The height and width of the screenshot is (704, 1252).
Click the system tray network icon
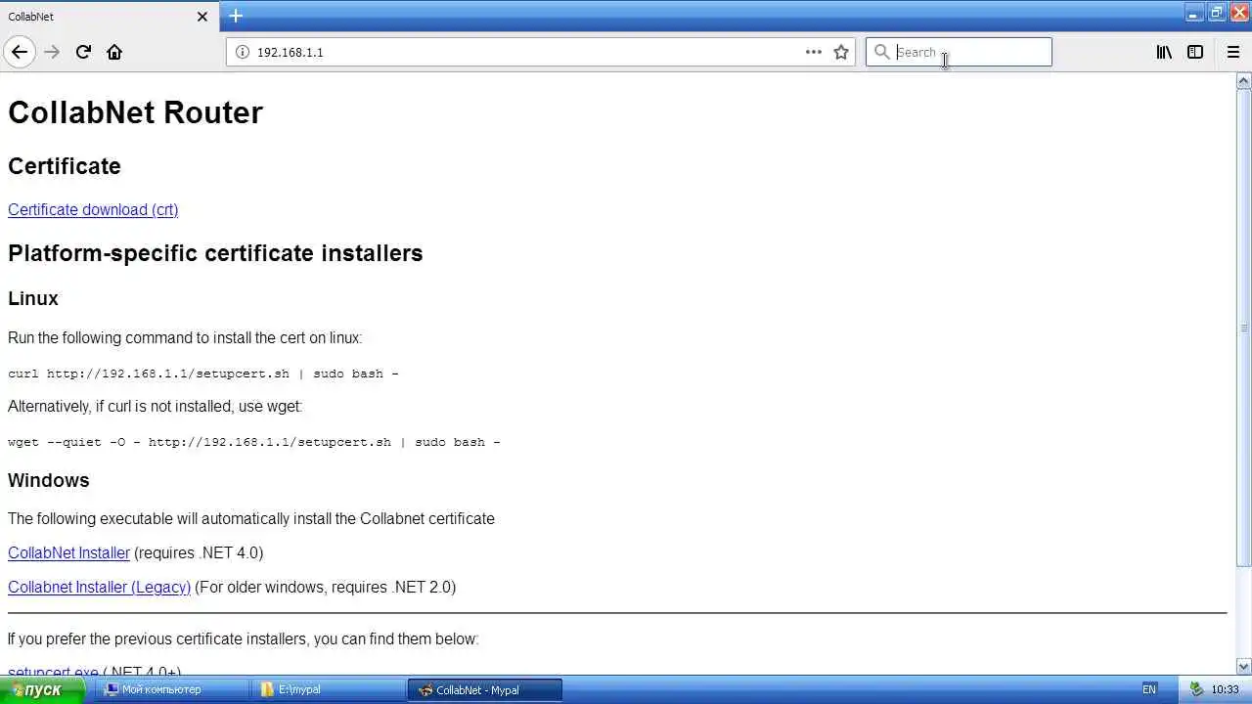(x=1195, y=689)
